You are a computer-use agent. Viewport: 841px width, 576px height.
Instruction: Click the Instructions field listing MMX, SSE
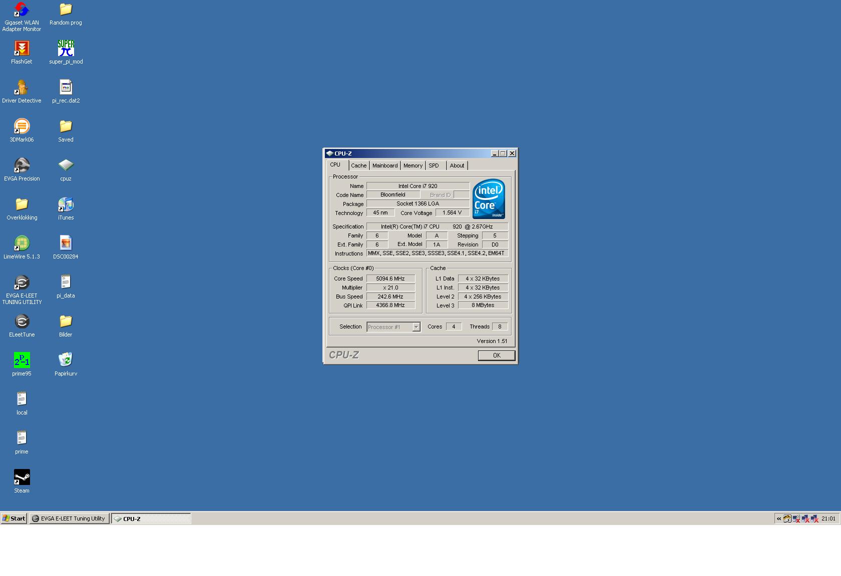click(x=437, y=253)
